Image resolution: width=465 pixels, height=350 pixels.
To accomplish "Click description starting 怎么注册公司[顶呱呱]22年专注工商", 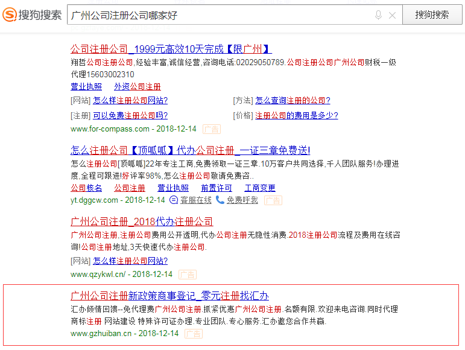I will pos(235,170).
